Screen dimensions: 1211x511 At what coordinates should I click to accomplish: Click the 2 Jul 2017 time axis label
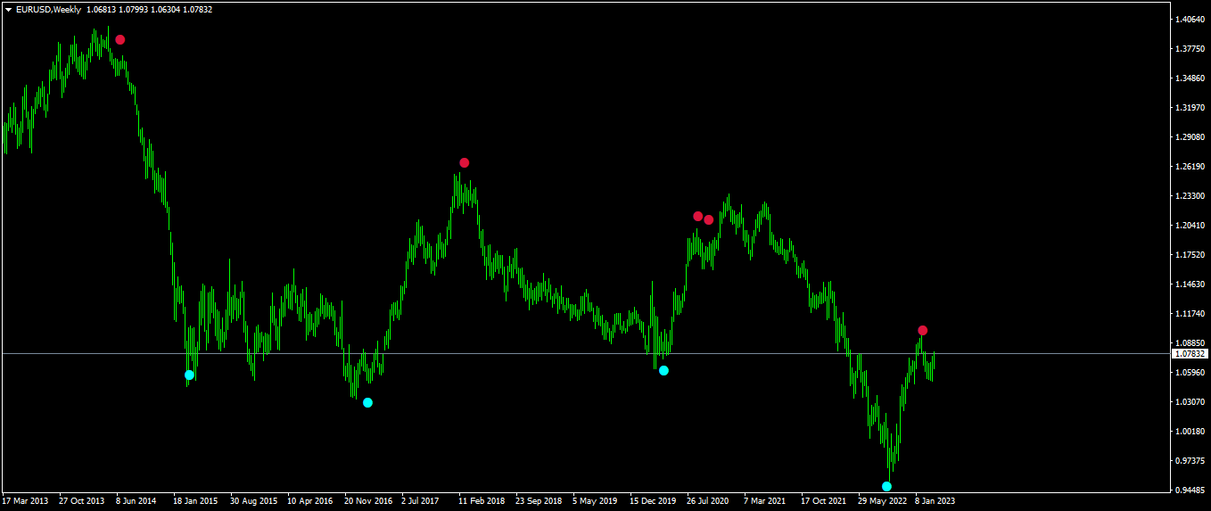420,501
